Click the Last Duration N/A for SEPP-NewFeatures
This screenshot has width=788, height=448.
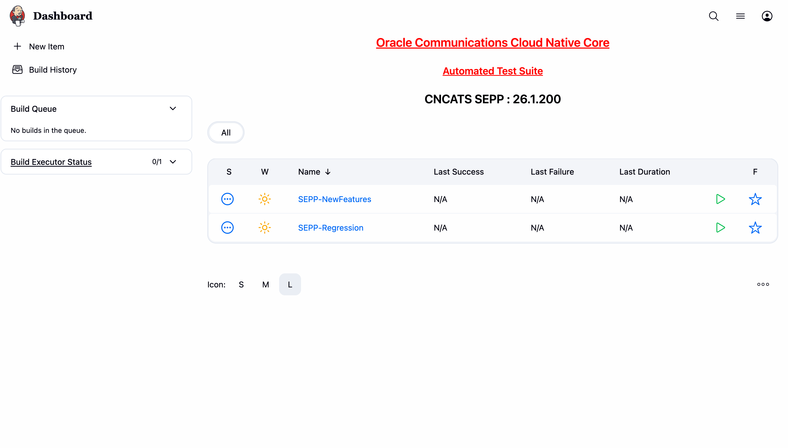tap(626, 199)
